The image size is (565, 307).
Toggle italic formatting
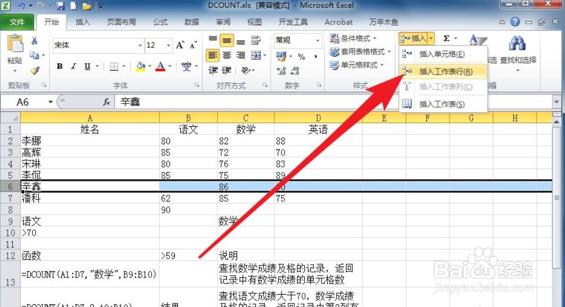73,66
